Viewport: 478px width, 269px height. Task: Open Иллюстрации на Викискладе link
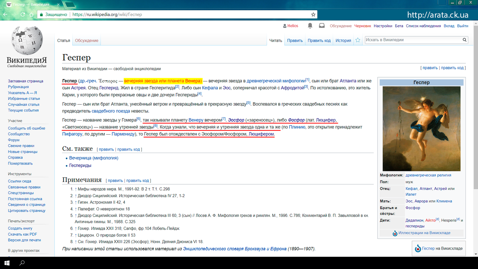pyautogui.click(x=424, y=233)
